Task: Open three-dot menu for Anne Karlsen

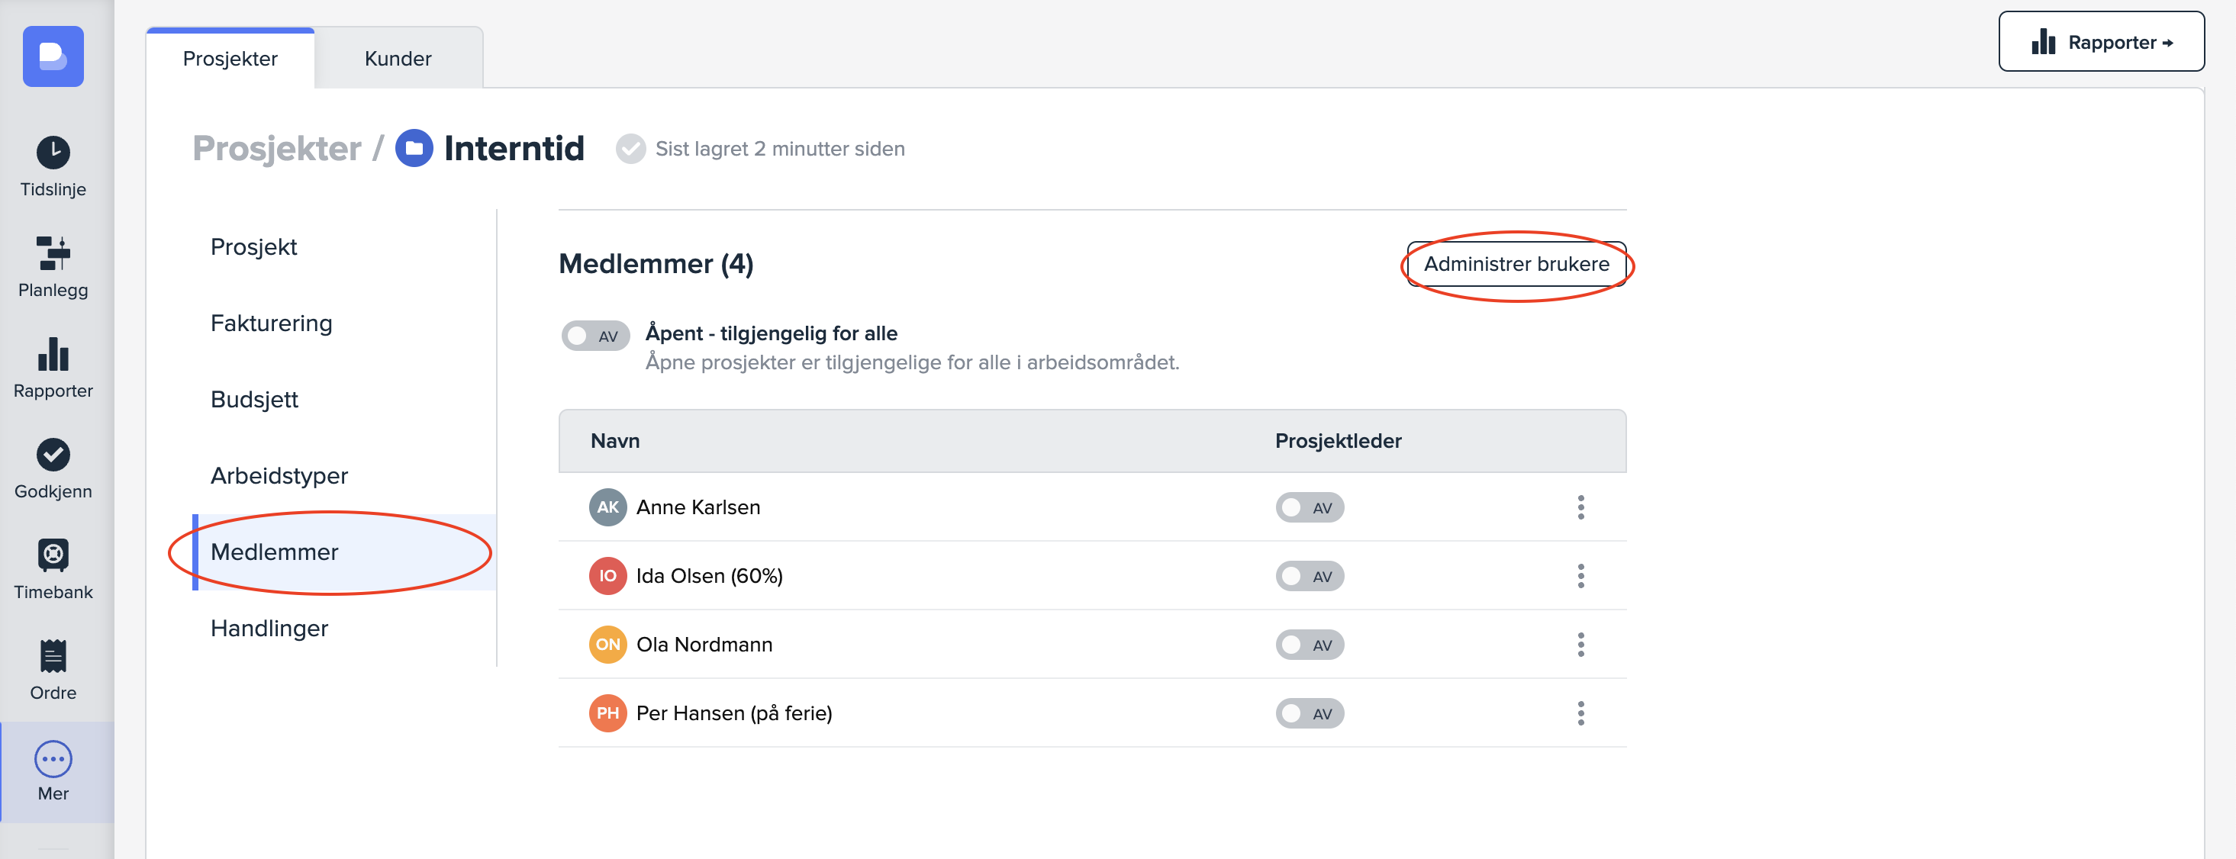Action: pyautogui.click(x=1580, y=507)
